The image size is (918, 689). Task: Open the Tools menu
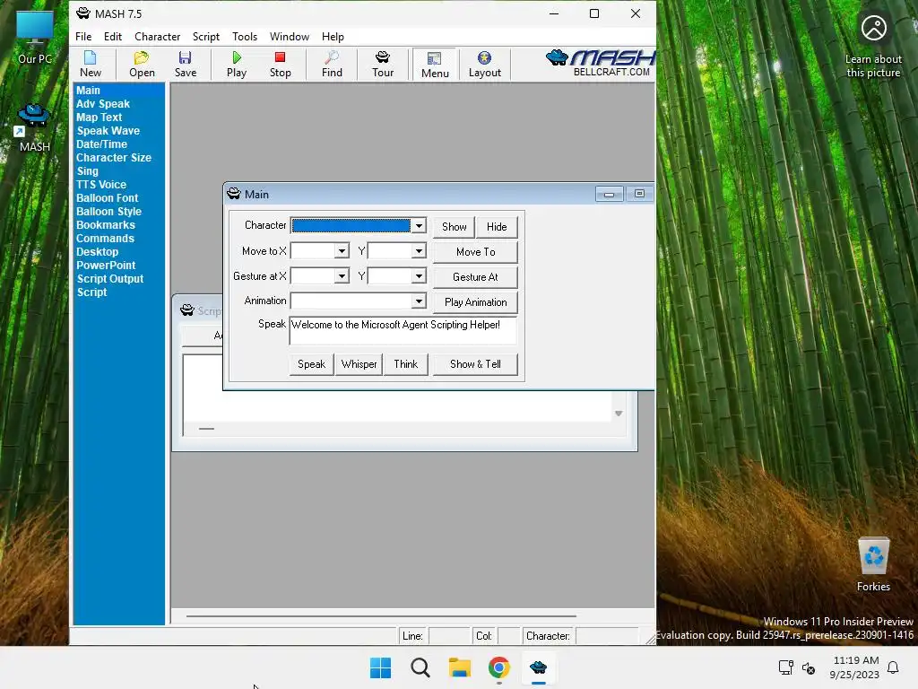pos(245,36)
